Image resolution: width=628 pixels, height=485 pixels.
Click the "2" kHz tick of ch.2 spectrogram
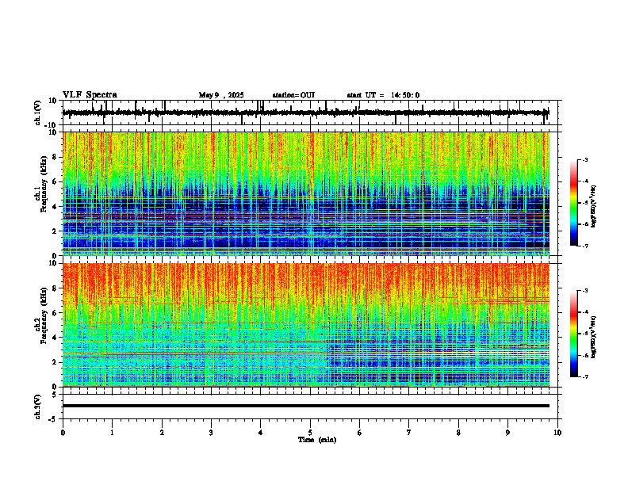pos(56,362)
